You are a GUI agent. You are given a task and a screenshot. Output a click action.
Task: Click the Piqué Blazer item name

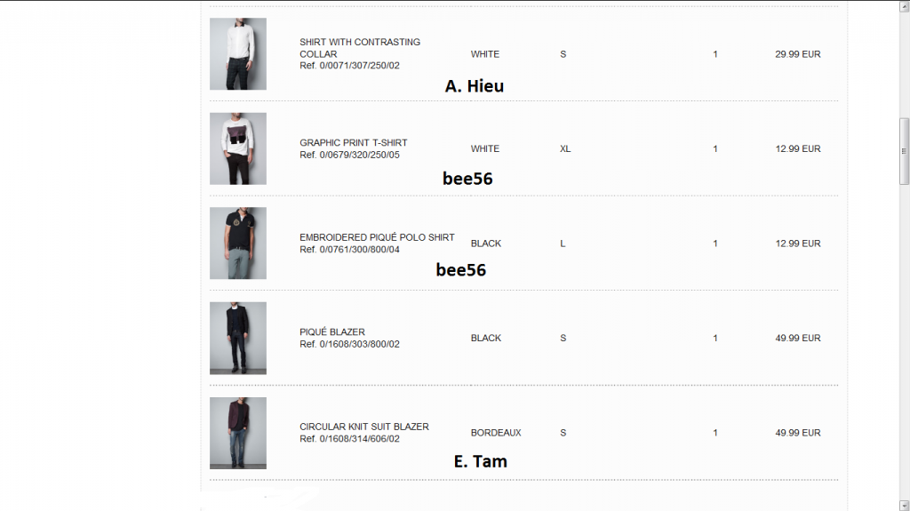[x=332, y=332]
